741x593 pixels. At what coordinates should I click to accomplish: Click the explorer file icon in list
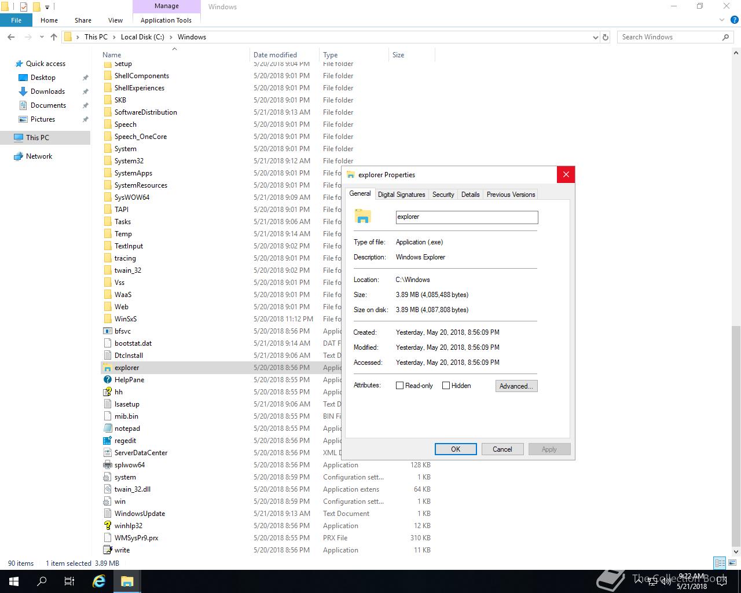pyautogui.click(x=107, y=368)
